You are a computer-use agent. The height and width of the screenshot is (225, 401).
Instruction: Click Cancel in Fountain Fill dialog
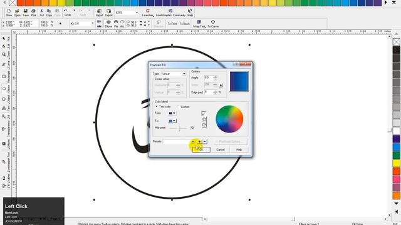tap(221, 150)
